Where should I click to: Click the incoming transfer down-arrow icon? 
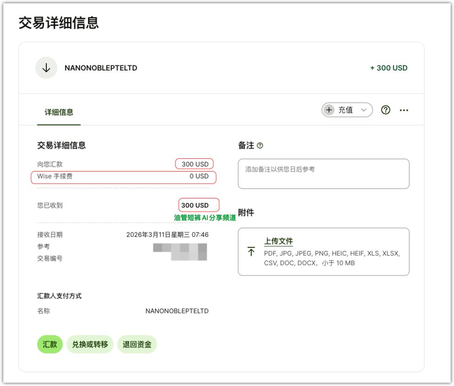[x=46, y=68]
